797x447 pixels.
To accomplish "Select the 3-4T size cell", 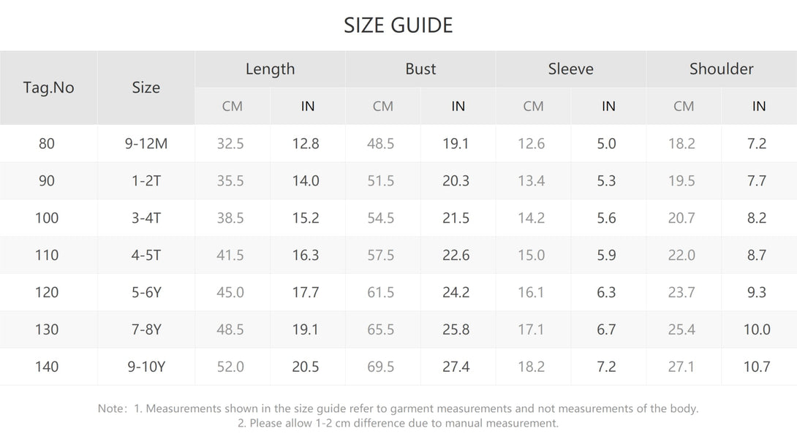I will point(146,218).
